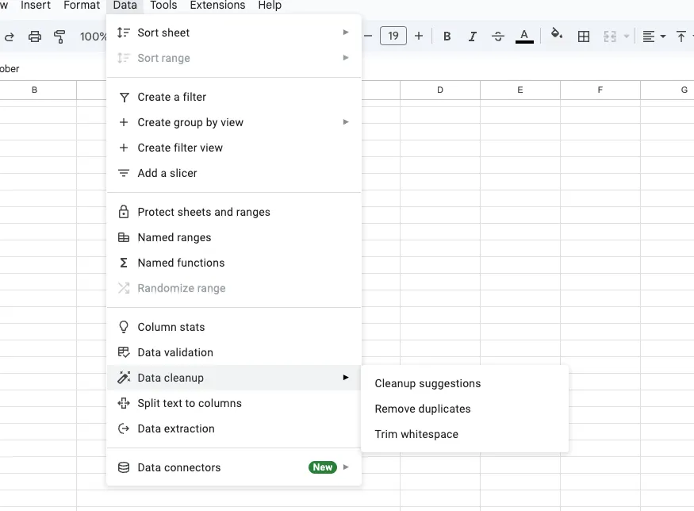
Task: Open the text color picker
Action: click(524, 36)
